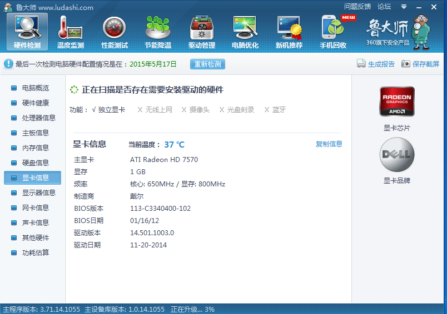Open 功耗估算 sidebar entry
This screenshot has height=314, width=447.
(35, 252)
